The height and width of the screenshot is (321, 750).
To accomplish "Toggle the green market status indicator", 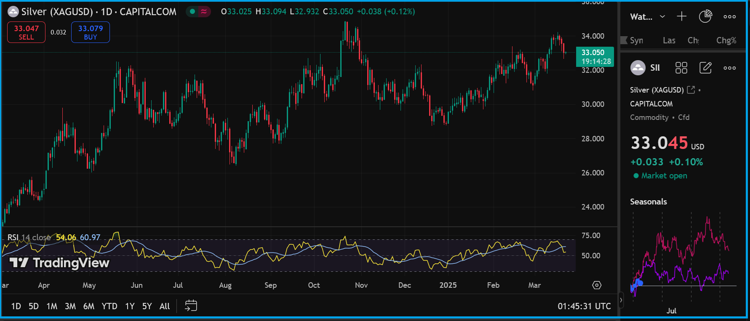I will tap(192, 12).
